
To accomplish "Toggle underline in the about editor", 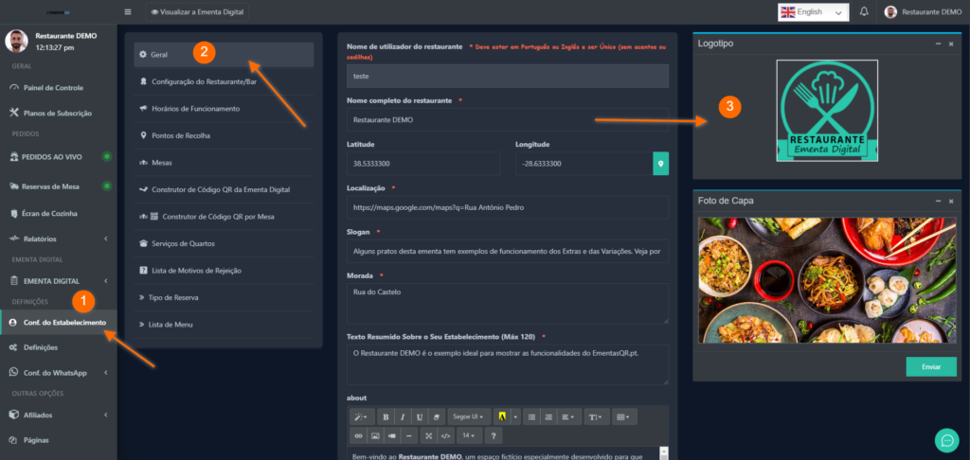I will click(419, 416).
